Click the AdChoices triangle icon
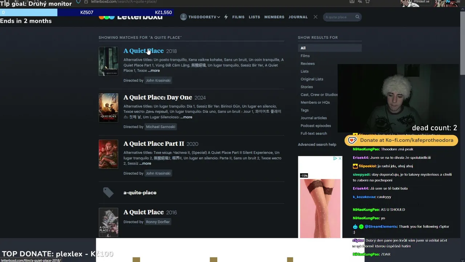This screenshot has width=465, height=262. click(x=336, y=158)
